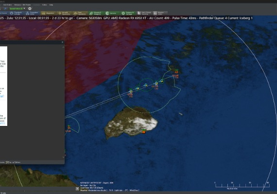Select the lead ship nearest the orange contact

click(x=162, y=81)
